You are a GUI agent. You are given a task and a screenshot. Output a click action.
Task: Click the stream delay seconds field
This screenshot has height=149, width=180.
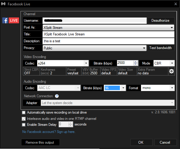(64, 124)
